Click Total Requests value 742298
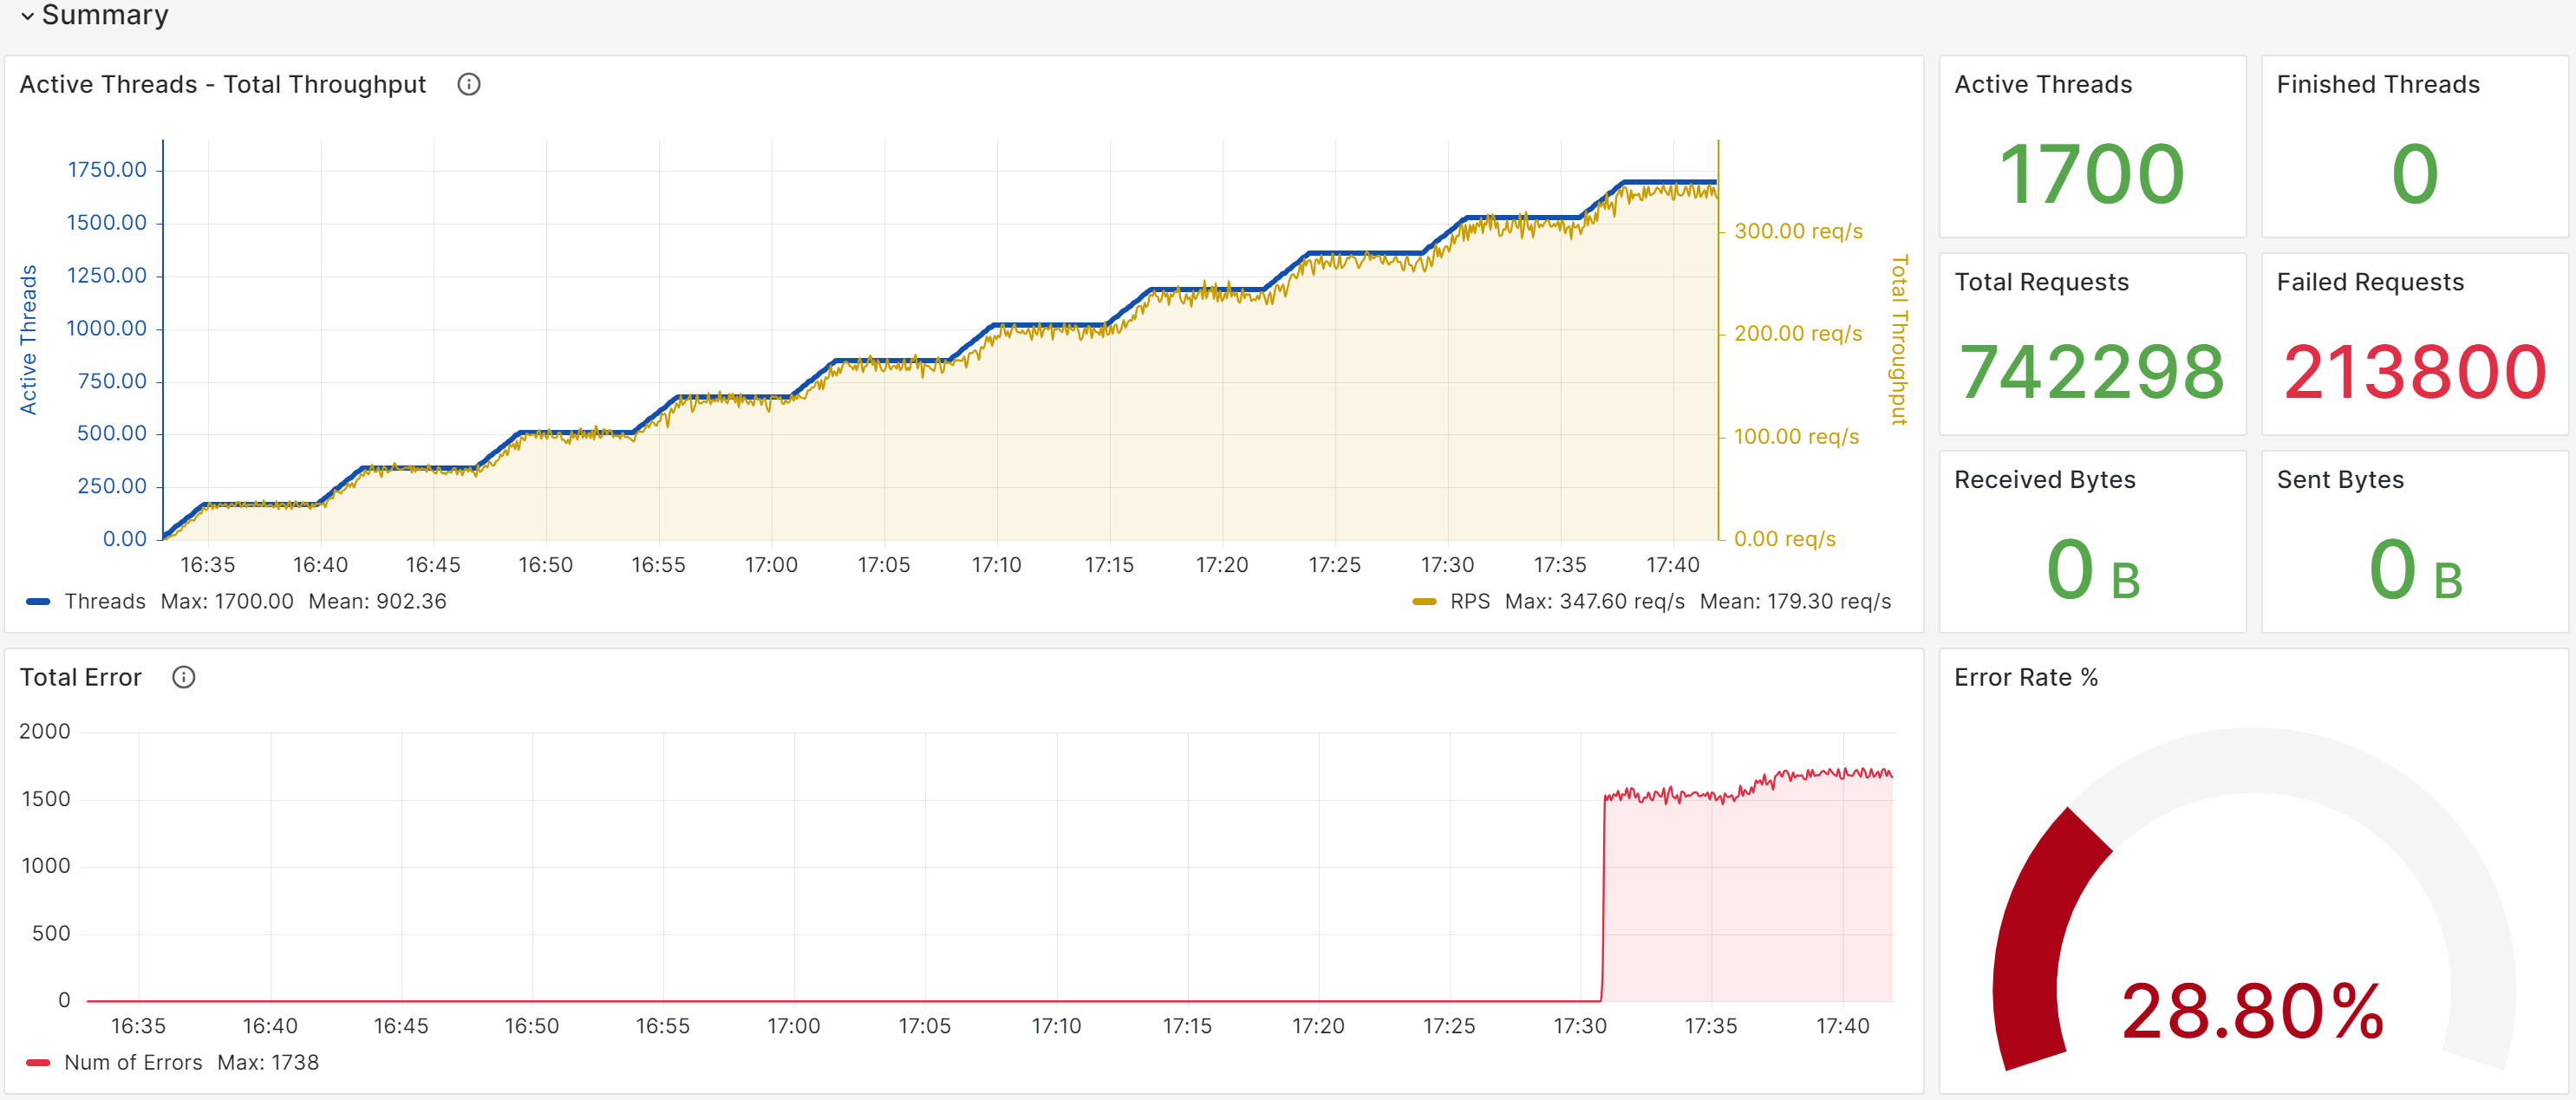The width and height of the screenshot is (2576, 1100). tap(2091, 372)
